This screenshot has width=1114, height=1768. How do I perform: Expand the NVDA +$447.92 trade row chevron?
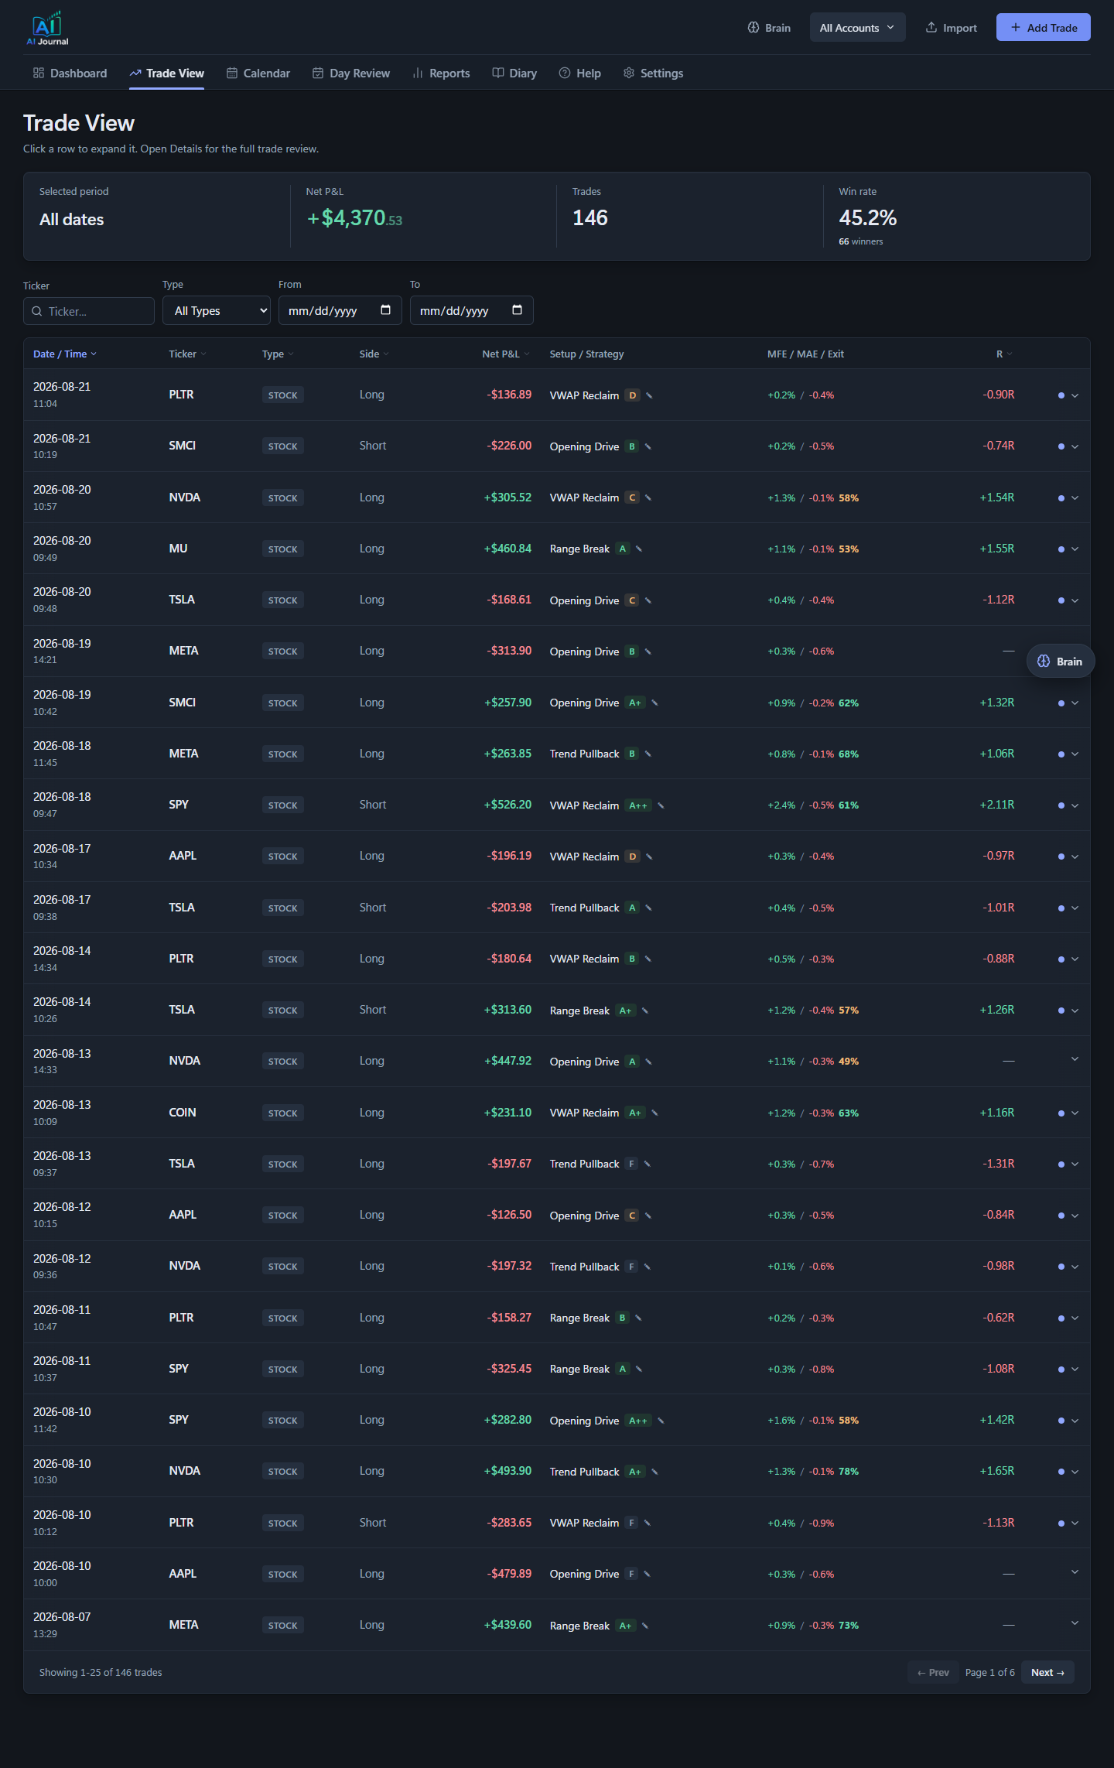1075,1058
